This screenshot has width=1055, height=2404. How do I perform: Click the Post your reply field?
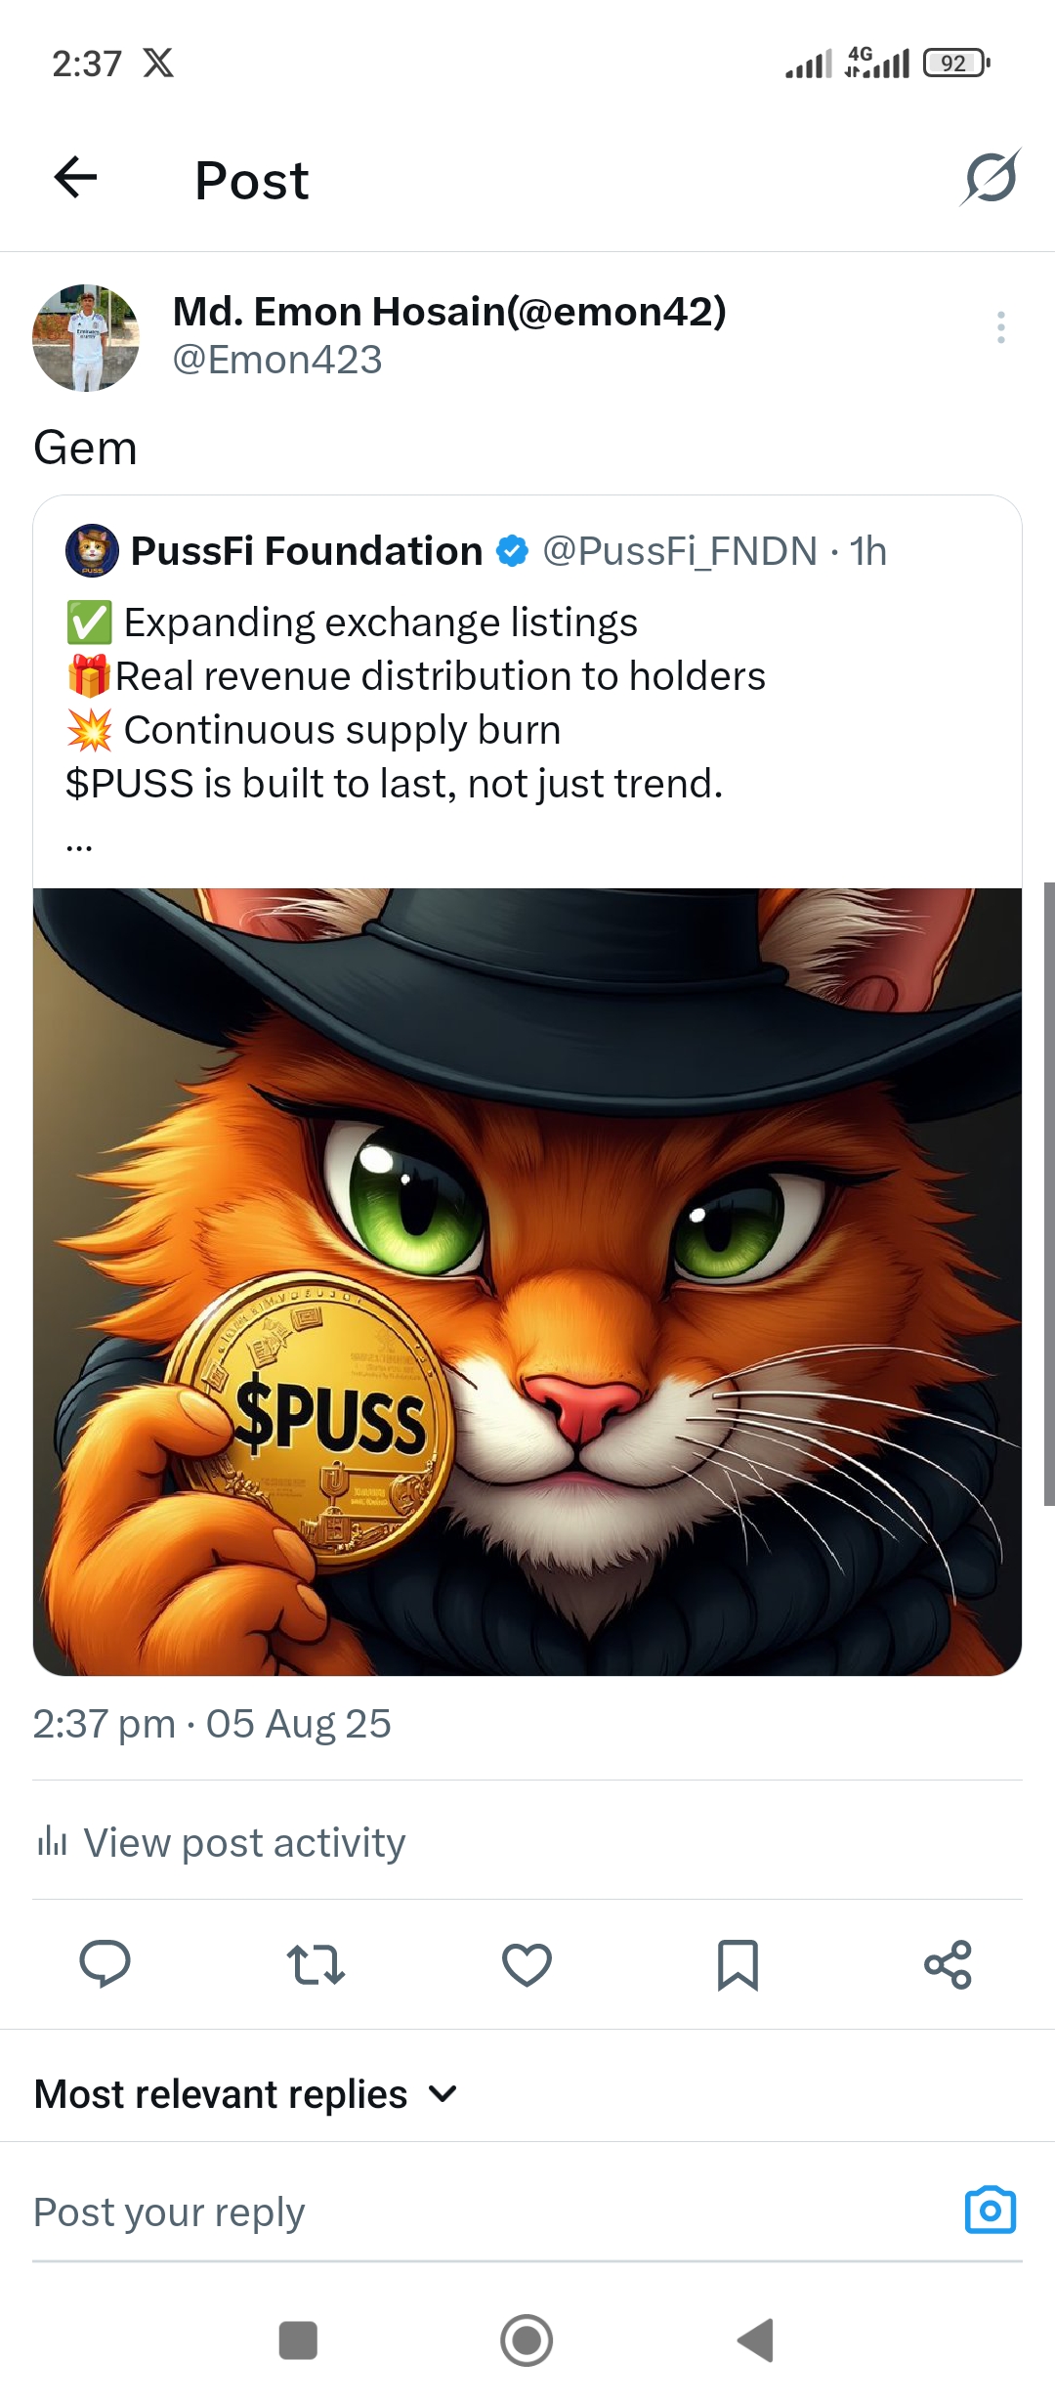click(488, 2211)
